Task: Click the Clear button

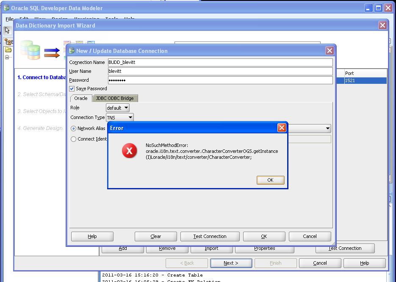Action: pos(155,236)
